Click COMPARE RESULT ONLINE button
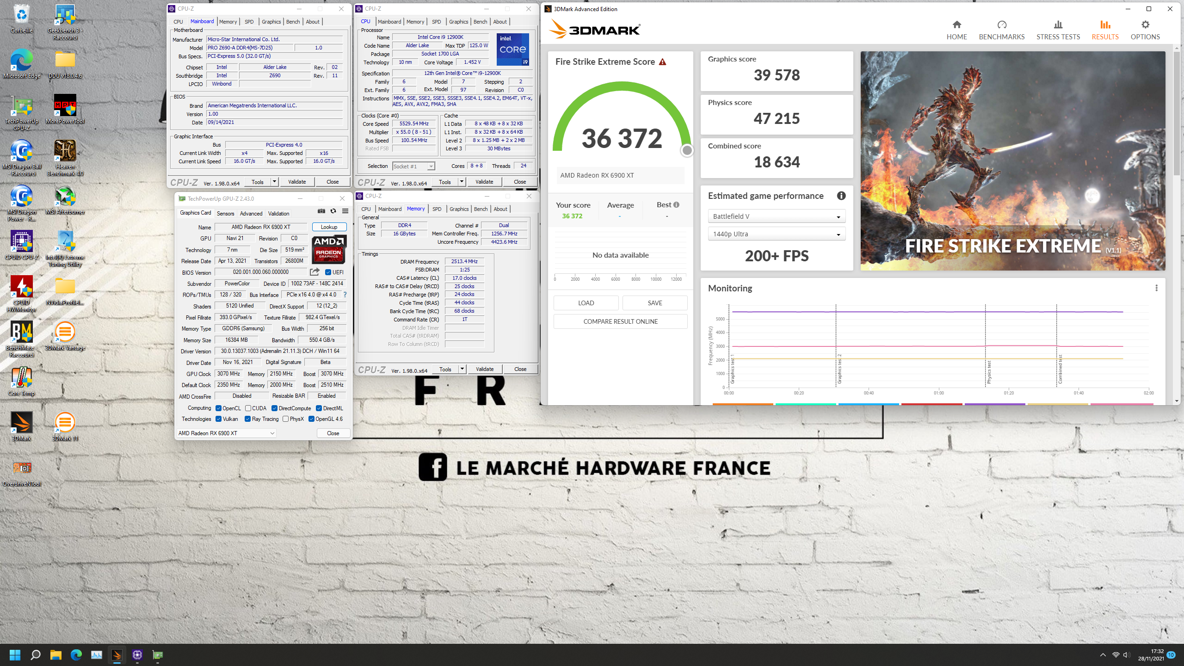 click(620, 321)
